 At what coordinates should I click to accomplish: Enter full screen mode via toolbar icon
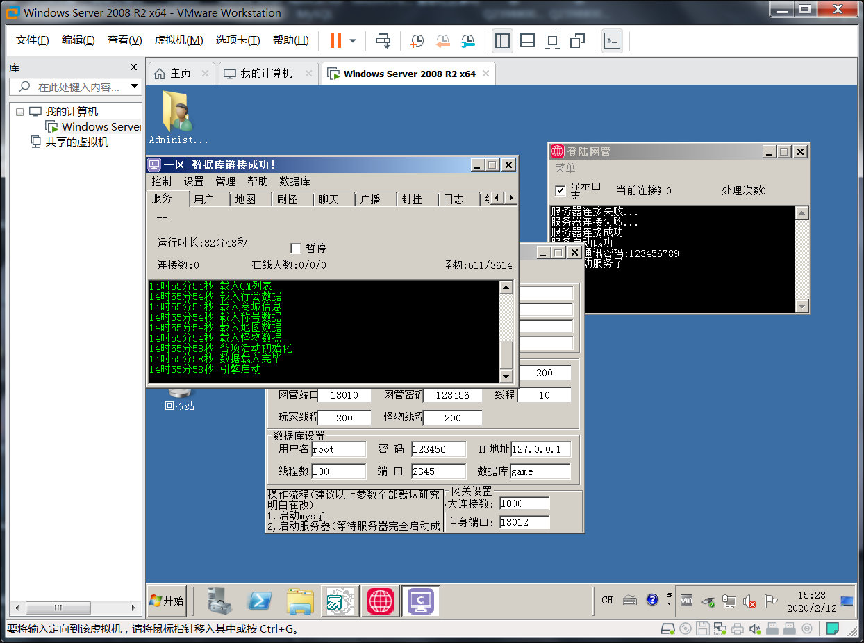tap(552, 41)
